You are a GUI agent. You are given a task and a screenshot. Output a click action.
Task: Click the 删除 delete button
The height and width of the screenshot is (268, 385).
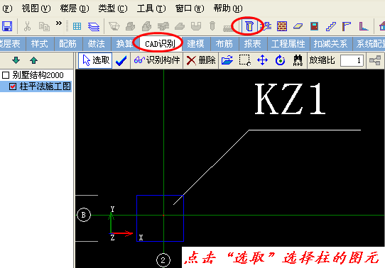[201, 60]
